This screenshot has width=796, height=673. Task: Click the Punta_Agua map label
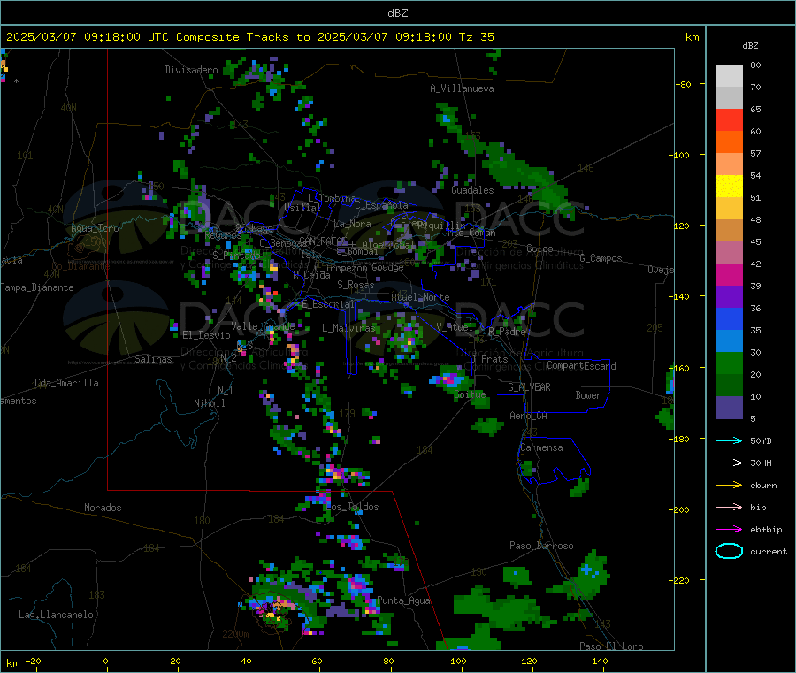coord(403,600)
